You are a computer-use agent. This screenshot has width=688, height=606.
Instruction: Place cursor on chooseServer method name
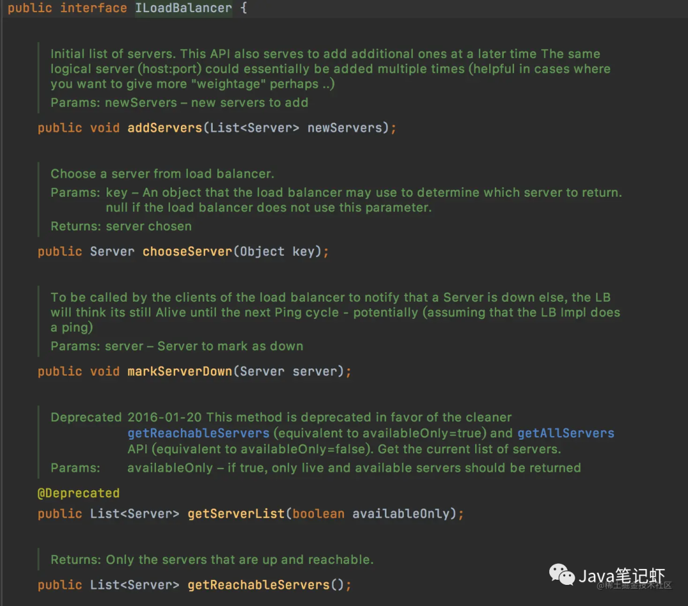(187, 251)
